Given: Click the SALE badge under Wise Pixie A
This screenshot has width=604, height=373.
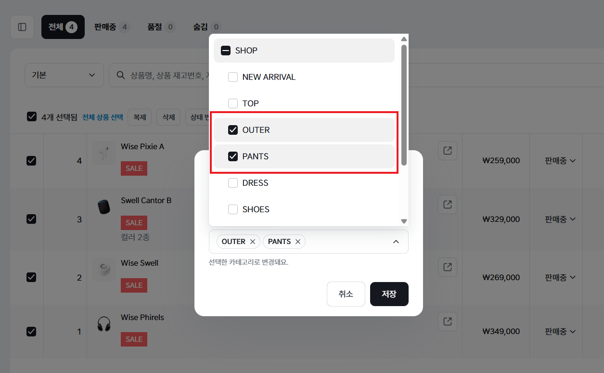Looking at the screenshot, I should [x=134, y=168].
